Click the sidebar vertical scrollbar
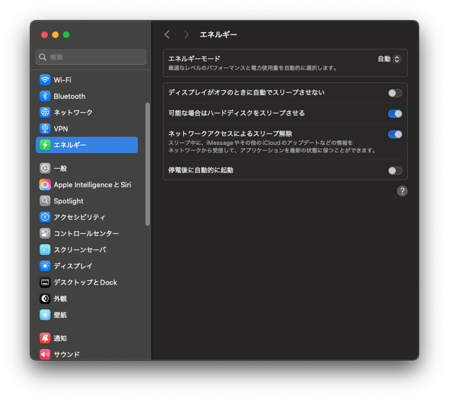 (148, 164)
